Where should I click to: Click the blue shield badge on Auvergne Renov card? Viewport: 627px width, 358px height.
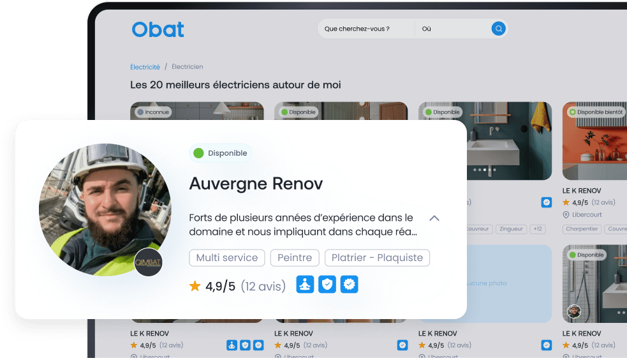pyautogui.click(x=327, y=285)
